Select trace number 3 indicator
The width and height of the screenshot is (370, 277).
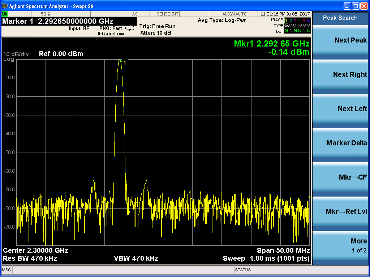(x=295, y=21)
